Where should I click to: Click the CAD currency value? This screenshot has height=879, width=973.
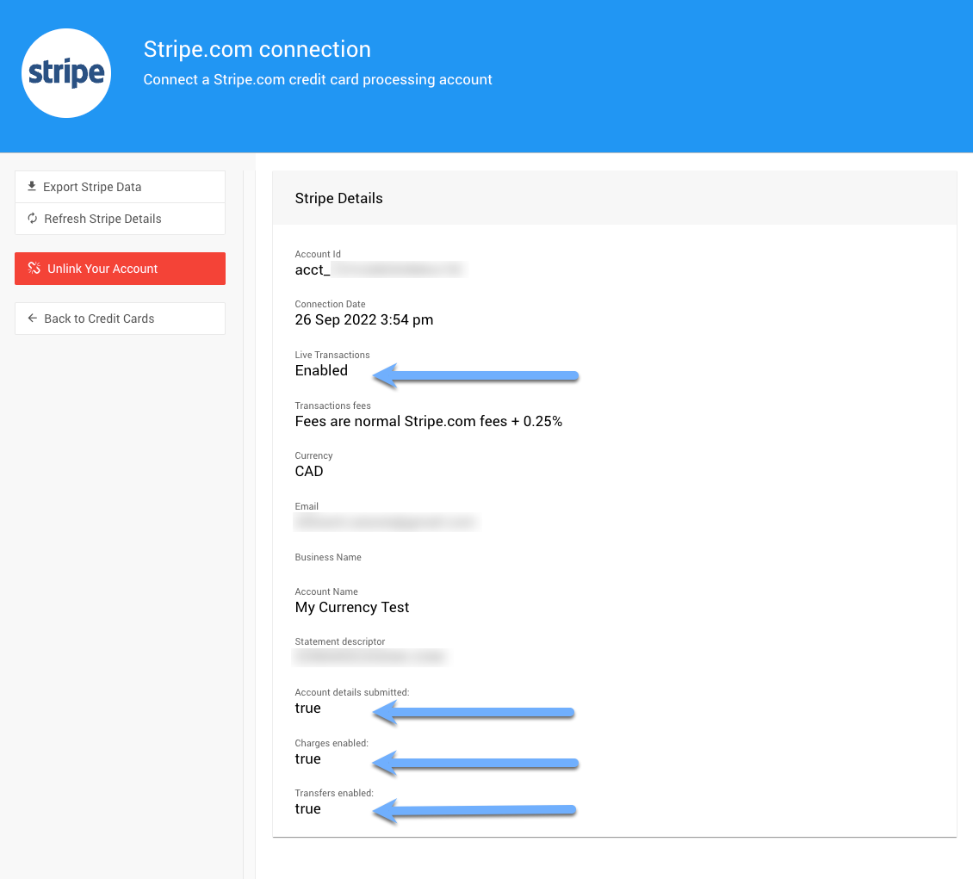point(309,472)
